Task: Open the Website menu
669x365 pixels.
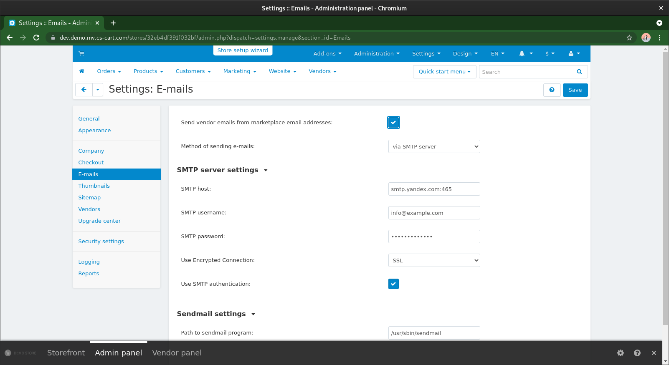Action: coord(283,71)
